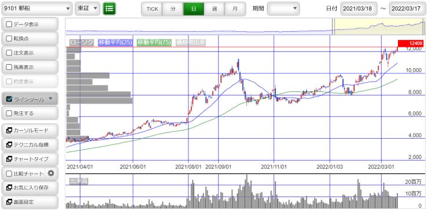Enable the データ表示 checkbox
The image size is (428, 211).
coord(9,24)
